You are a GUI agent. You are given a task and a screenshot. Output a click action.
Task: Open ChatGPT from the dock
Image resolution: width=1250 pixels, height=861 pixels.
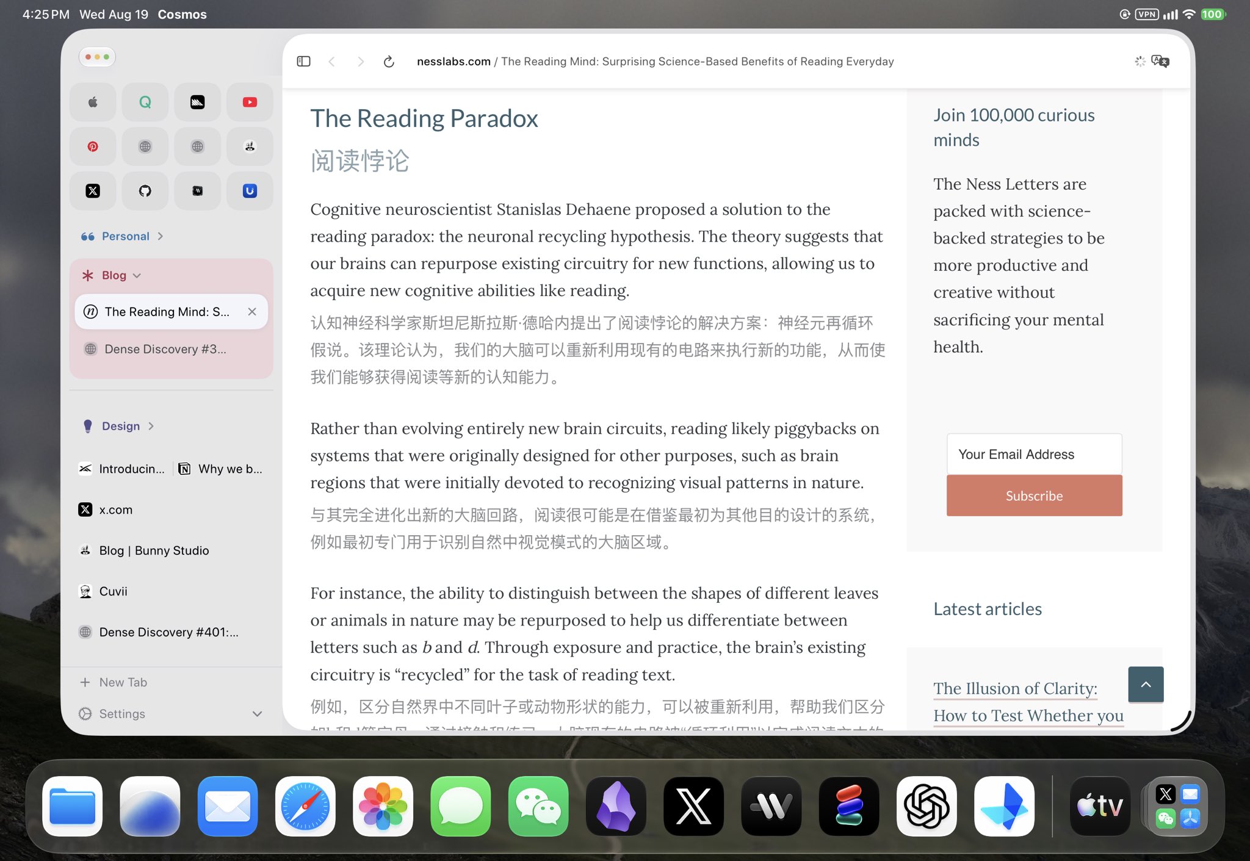point(927,806)
